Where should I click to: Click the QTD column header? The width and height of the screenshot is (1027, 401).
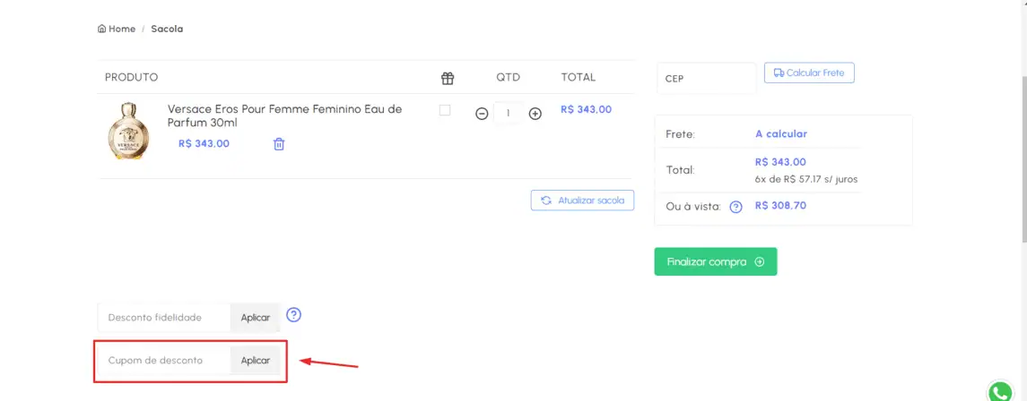pos(508,77)
